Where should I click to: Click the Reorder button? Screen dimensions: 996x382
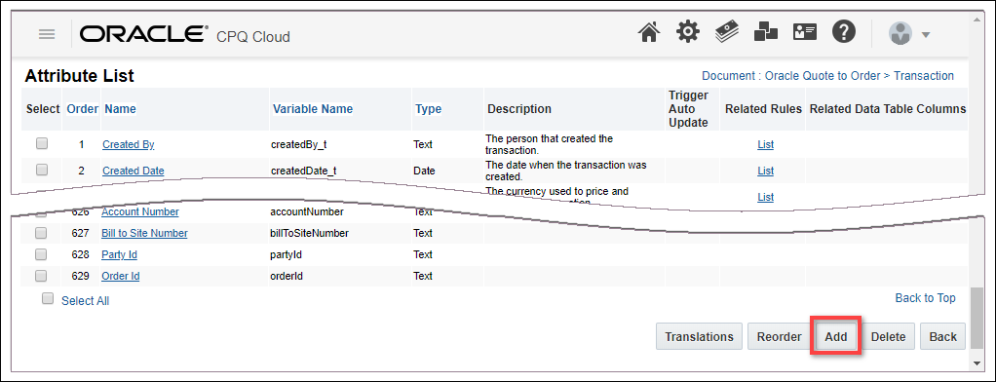pyautogui.click(x=779, y=337)
